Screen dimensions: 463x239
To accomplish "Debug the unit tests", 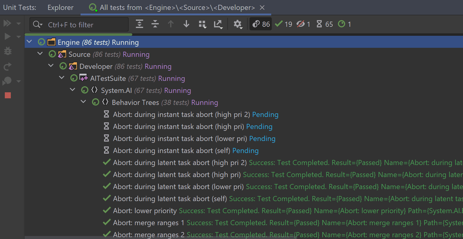I will tap(8, 51).
